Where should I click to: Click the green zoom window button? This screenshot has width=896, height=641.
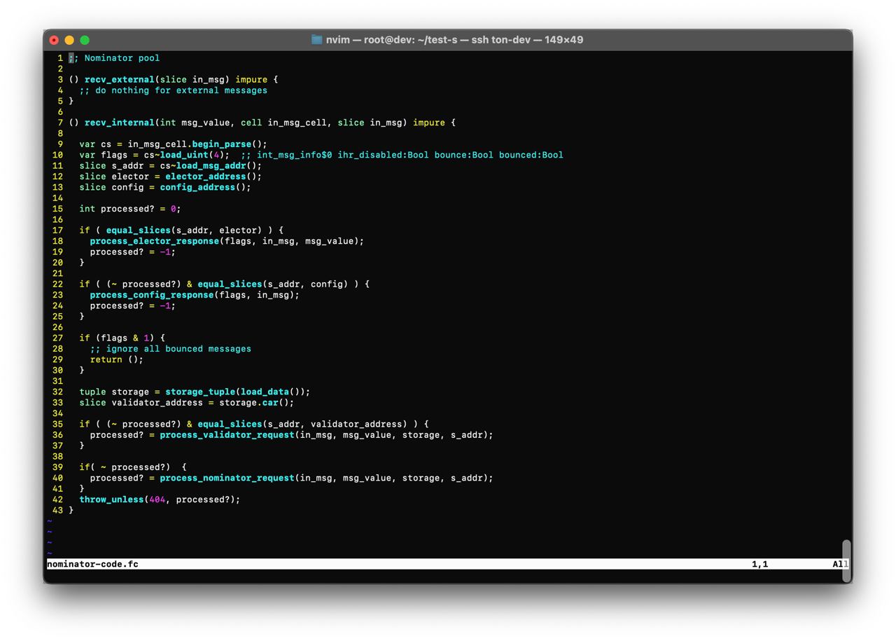pyautogui.click(x=85, y=40)
